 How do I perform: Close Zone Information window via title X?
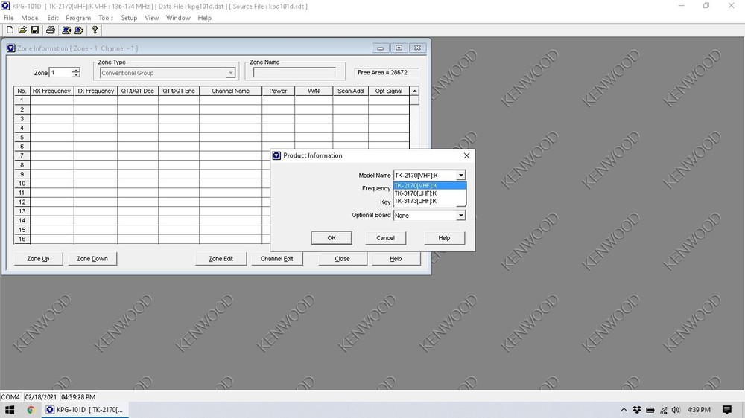417,48
